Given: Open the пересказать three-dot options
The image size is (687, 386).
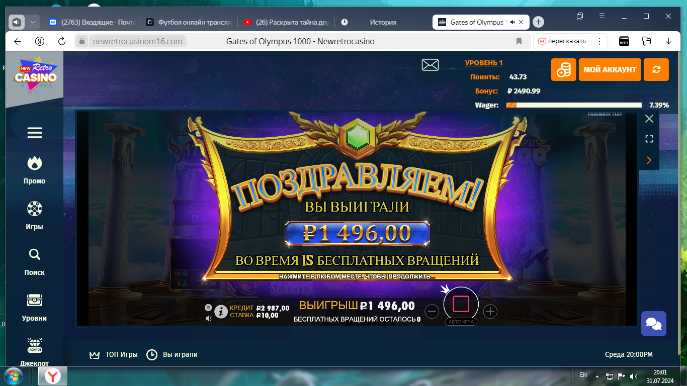Looking at the screenshot, I should tap(599, 41).
